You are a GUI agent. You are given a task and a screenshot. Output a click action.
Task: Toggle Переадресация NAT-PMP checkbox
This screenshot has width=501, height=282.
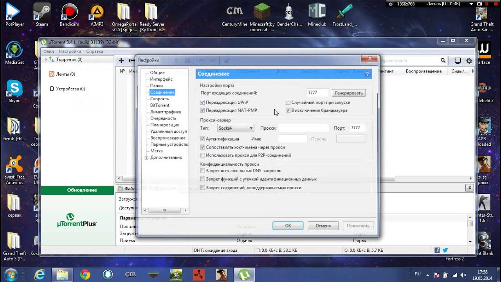[202, 110]
